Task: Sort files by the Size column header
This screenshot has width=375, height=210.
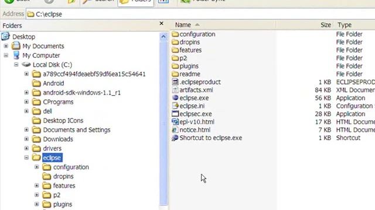Action: point(305,24)
